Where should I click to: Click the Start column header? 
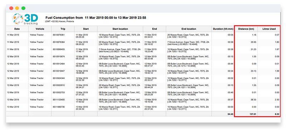(x=86, y=29)
